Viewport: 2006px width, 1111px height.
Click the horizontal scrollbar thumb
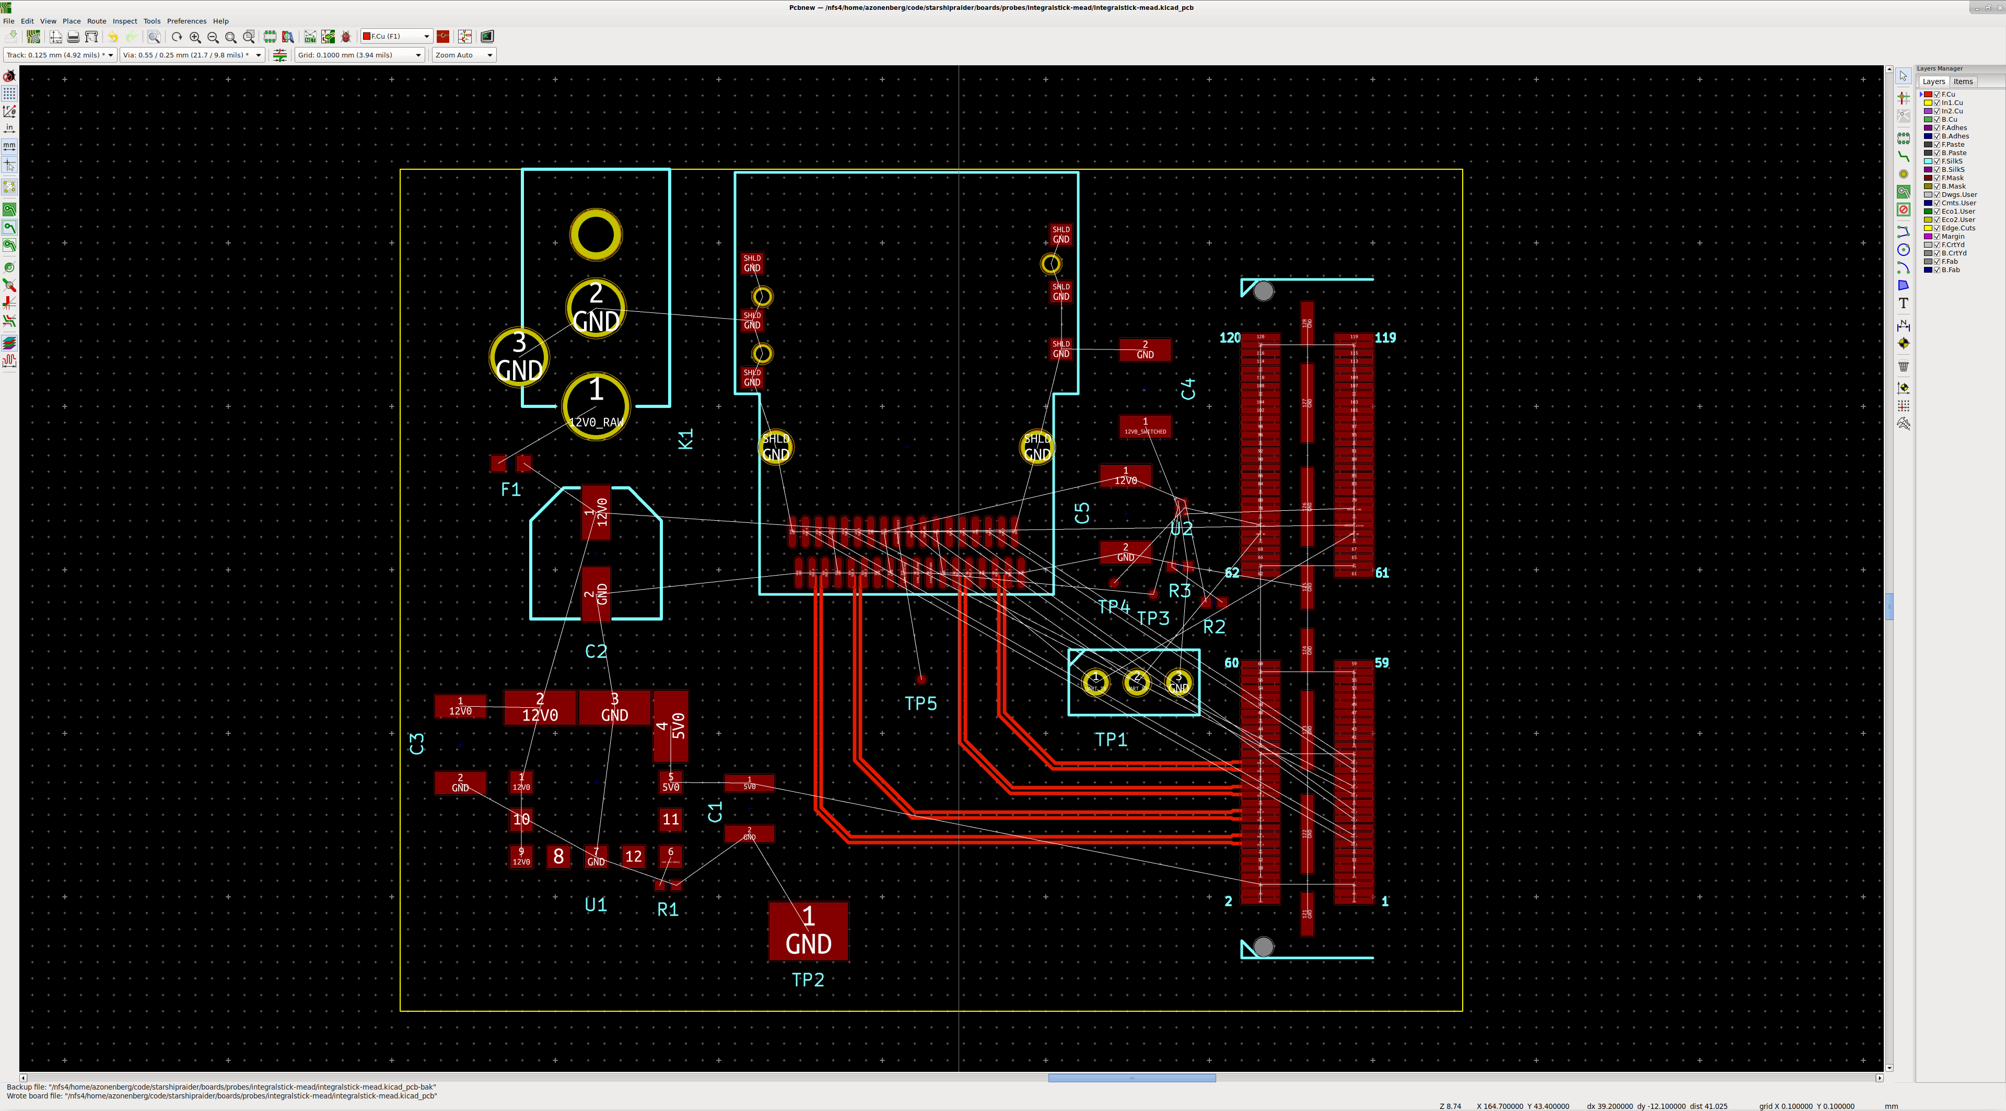(1132, 1078)
